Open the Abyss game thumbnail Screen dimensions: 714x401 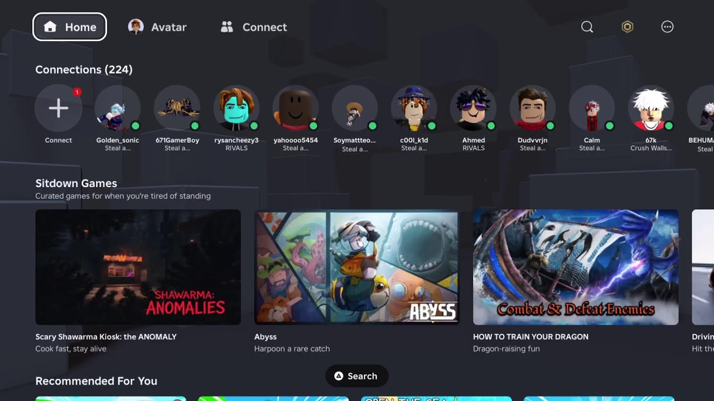(x=357, y=267)
